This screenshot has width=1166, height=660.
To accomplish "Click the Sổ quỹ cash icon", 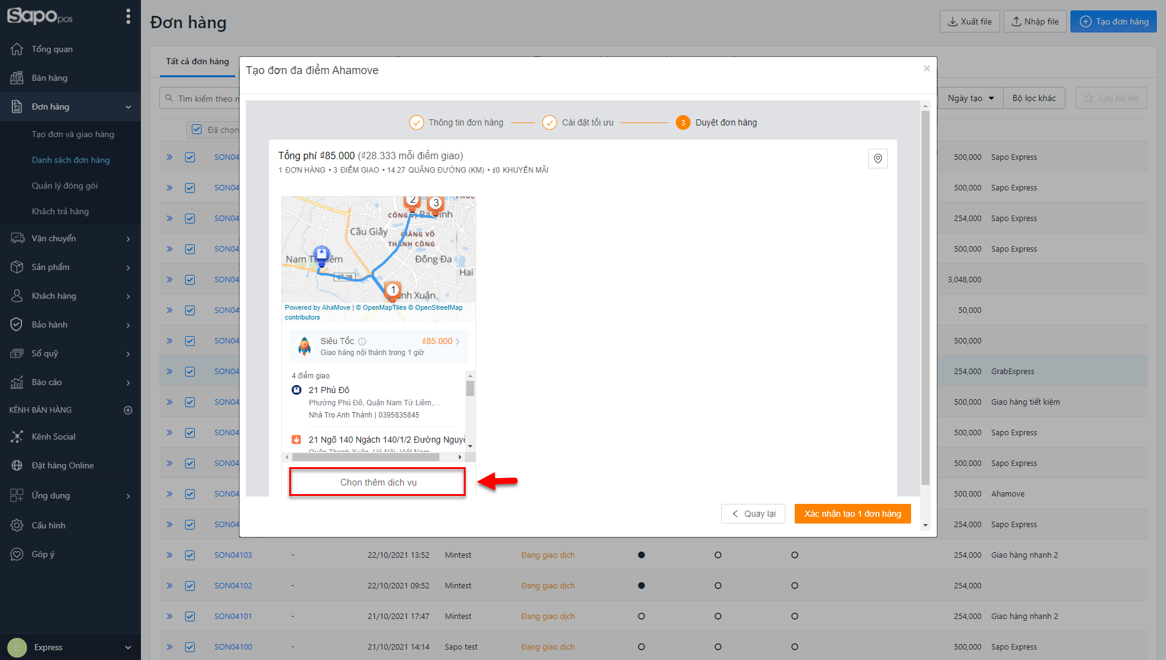I will point(17,353).
